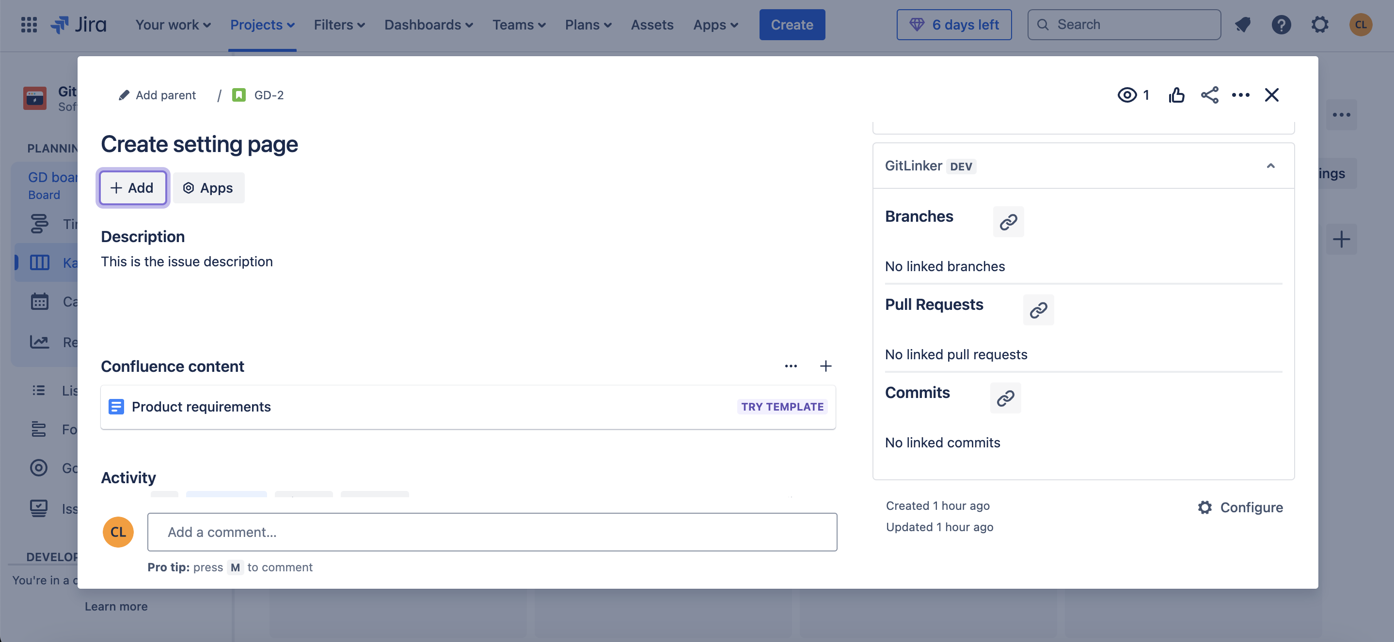The width and height of the screenshot is (1394, 642).
Task: Open the Jira app switcher grid
Action: [x=29, y=25]
